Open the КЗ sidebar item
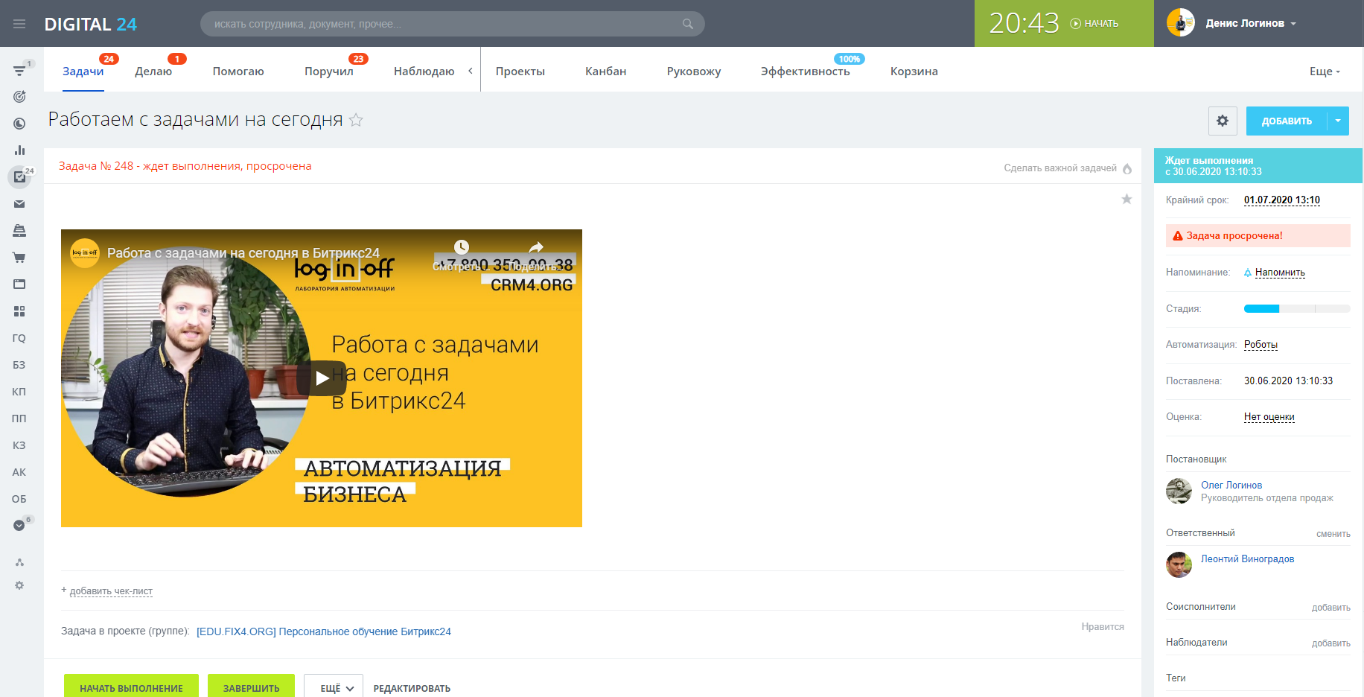1364x697 pixels. click(x=19, y=445)
